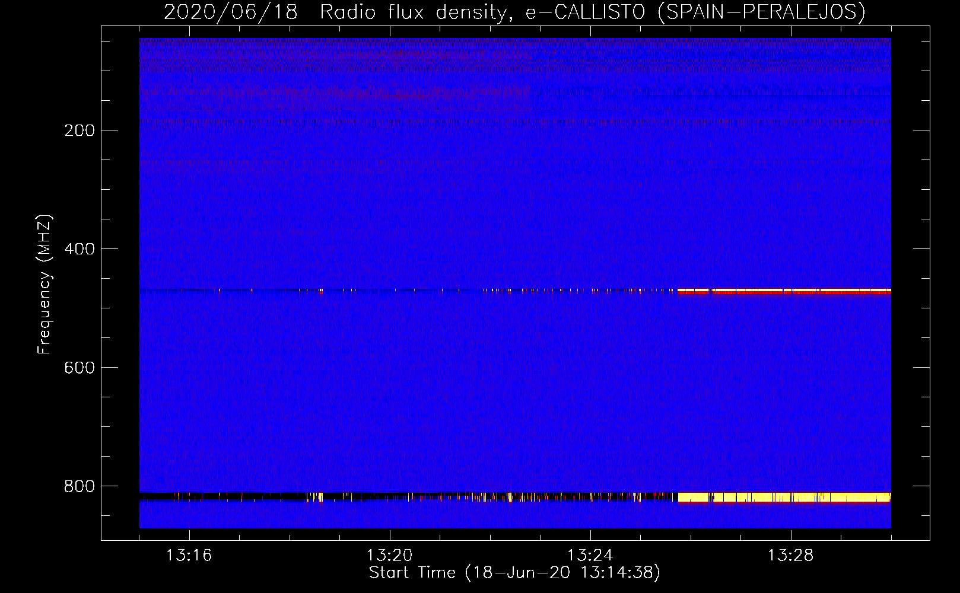Click the 200 frequency tick label
The height and width of the screenshot is (593, 960).
coord(79,130)
